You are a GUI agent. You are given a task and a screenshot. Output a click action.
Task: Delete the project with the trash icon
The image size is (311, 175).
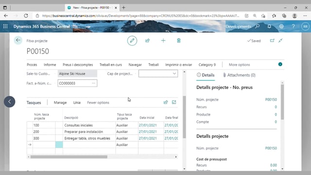[x=179, y=41]
